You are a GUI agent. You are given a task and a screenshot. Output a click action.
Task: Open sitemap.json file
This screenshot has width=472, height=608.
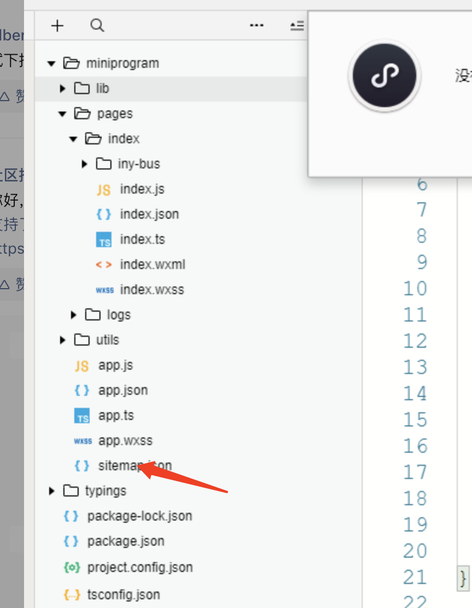click(135, 465)
